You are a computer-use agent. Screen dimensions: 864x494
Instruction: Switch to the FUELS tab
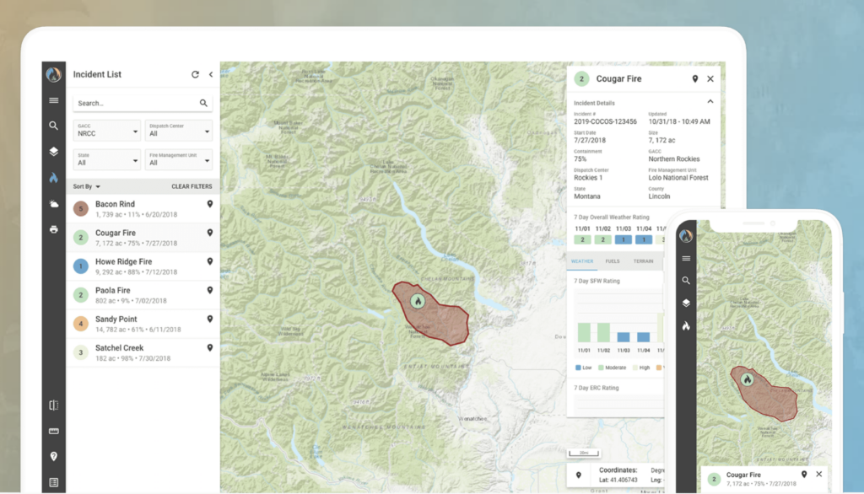(611, 260)
